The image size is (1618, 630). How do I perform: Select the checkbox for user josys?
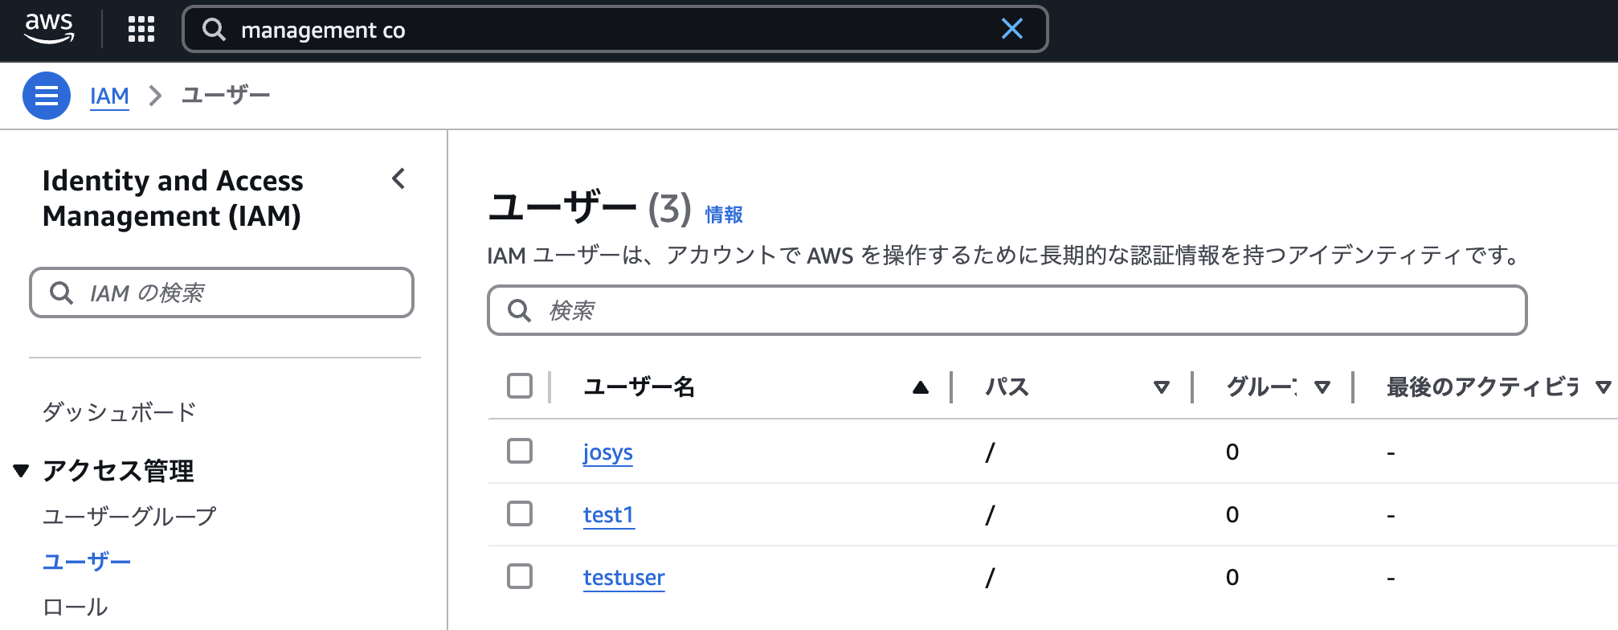click(x=520, y=451)
